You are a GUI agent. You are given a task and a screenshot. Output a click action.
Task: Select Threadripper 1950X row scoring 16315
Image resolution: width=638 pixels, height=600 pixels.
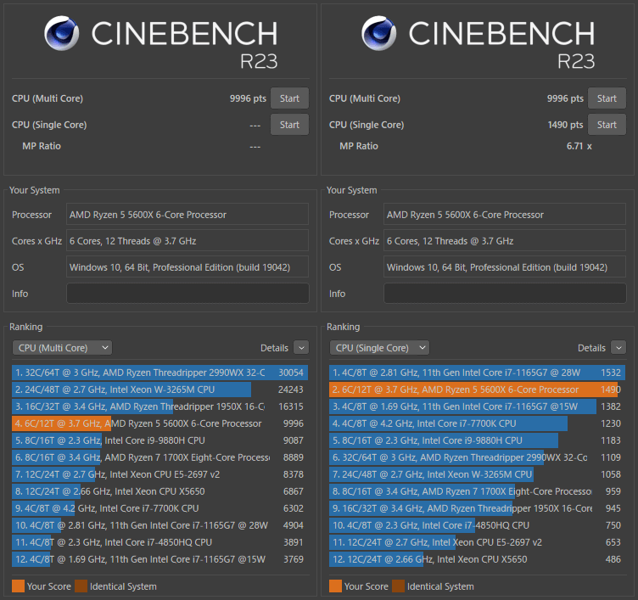[x=159, y=407]
